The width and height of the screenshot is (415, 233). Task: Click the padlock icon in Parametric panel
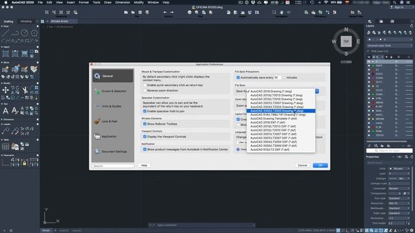click(x=25, y=163)
